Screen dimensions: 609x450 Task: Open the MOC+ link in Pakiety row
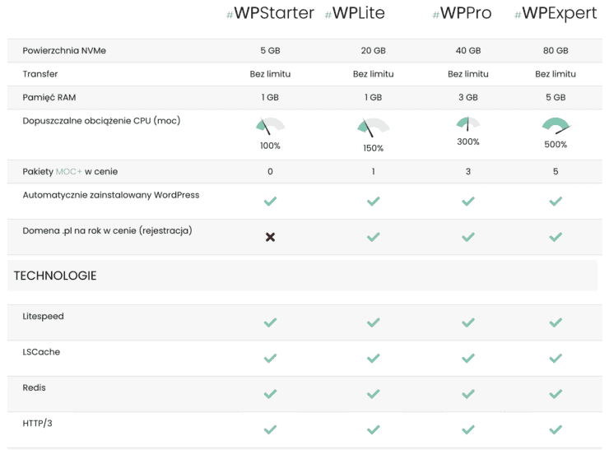coord(69,172)
